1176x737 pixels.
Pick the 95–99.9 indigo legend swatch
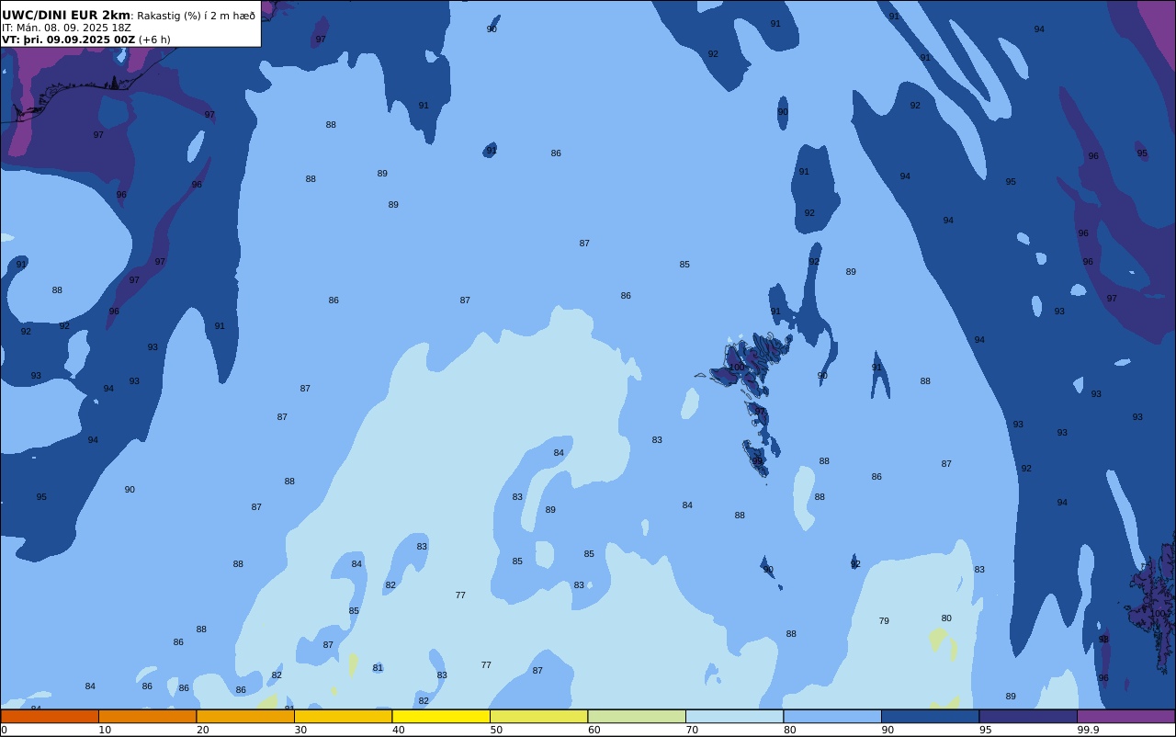[1028, 716]
